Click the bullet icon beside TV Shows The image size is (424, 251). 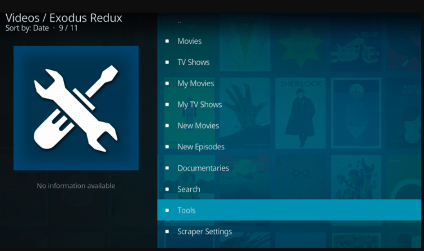tap(167, 62)
